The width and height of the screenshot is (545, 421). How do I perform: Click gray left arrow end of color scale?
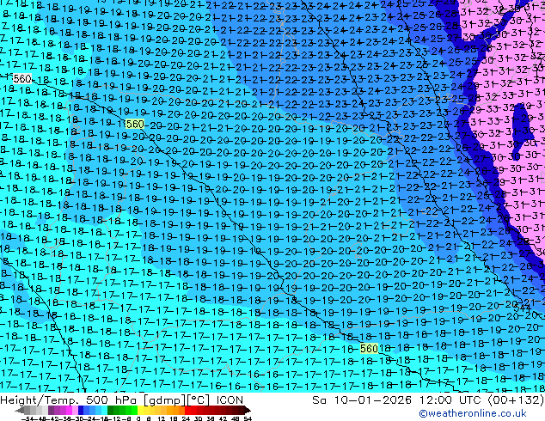[20, 411]
